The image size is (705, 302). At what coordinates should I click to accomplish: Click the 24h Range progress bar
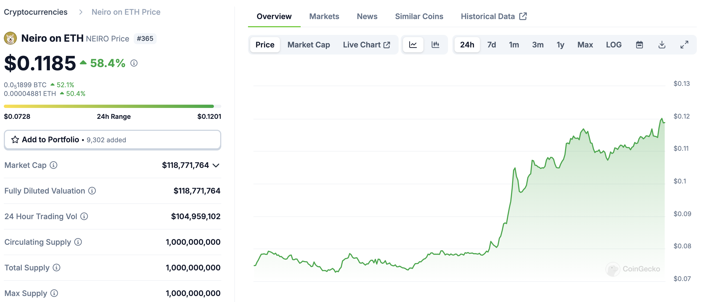click(112, 106)
